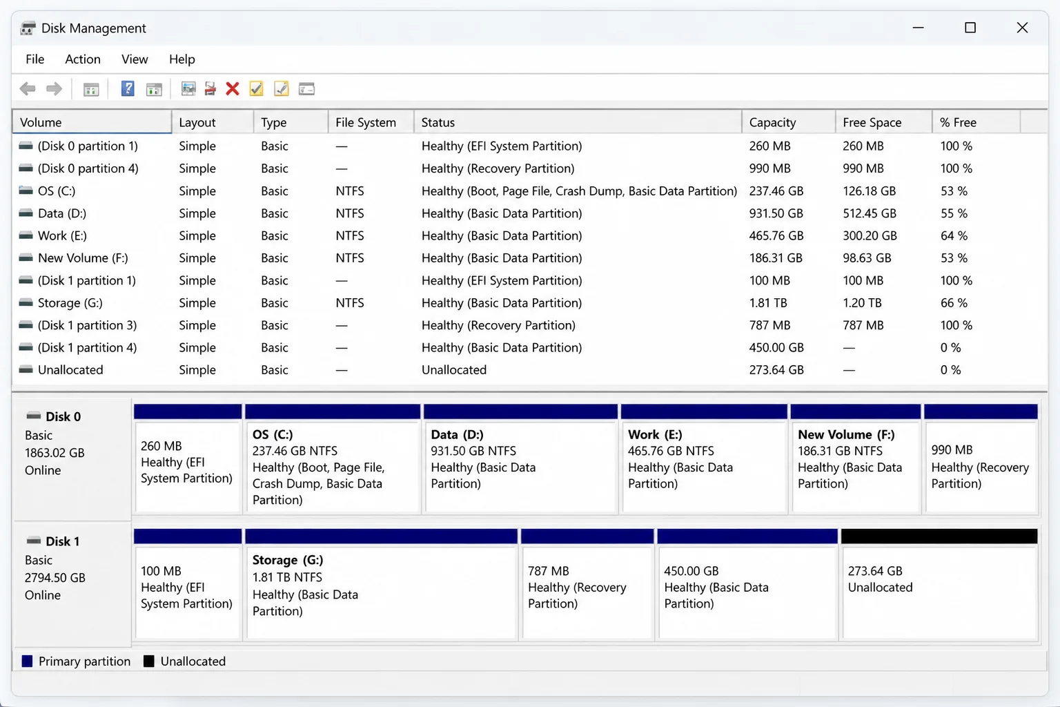Click the black Unallocated legend swatch

[148, 661]
